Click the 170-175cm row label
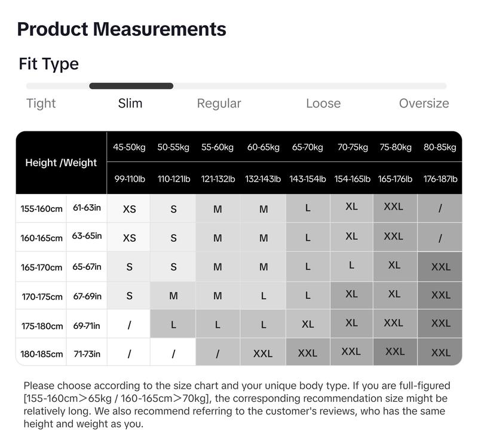Viewport: 478px width, 440px height. (x=42, y=296)
